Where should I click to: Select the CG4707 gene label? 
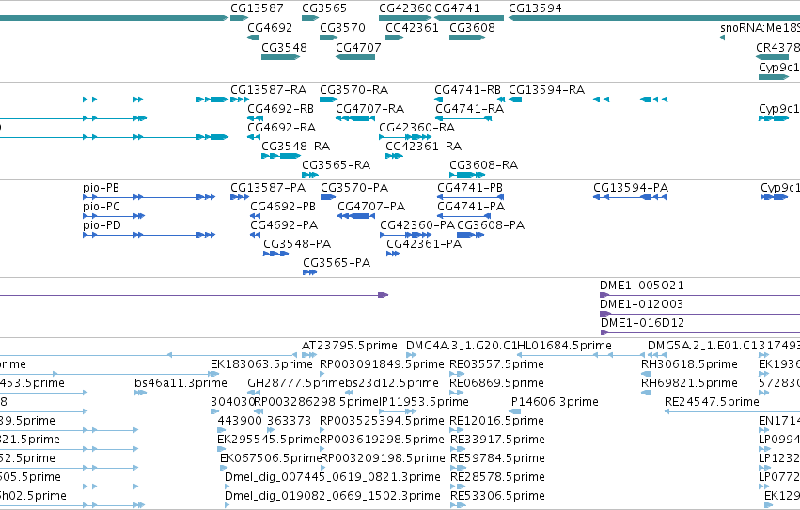click(x=358, y=47)
